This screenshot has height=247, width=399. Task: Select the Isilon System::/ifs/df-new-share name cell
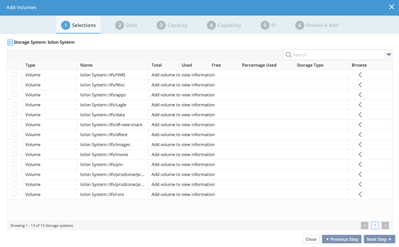click(x=113, y=124)
